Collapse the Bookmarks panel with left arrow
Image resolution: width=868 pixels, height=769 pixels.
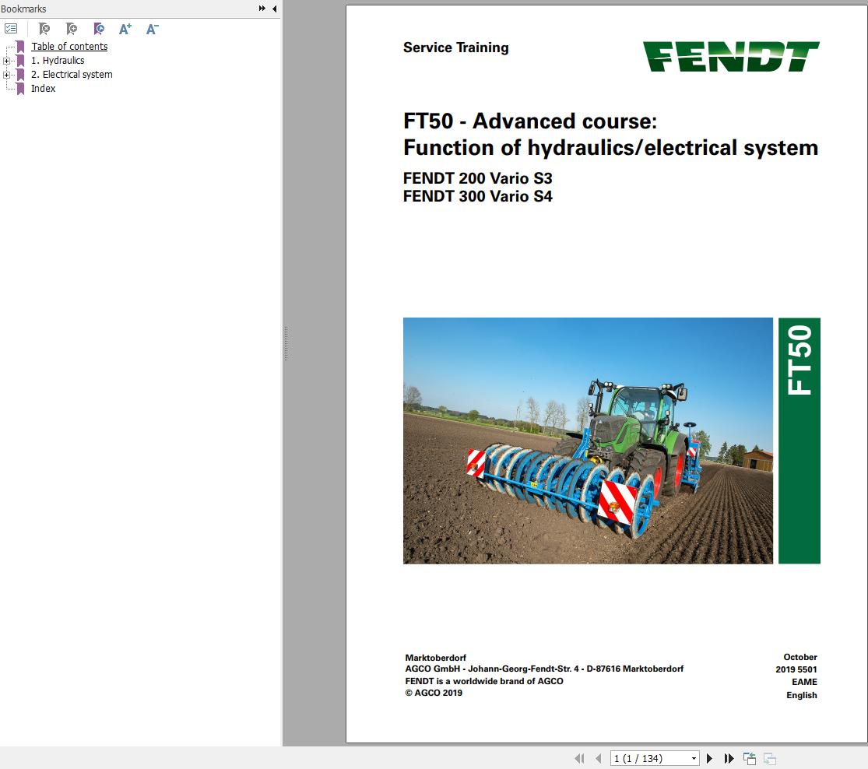tap(275, 9)
